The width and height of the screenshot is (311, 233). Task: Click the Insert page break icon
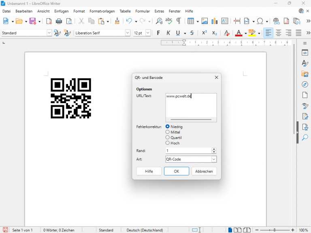[x=237, y=21]
